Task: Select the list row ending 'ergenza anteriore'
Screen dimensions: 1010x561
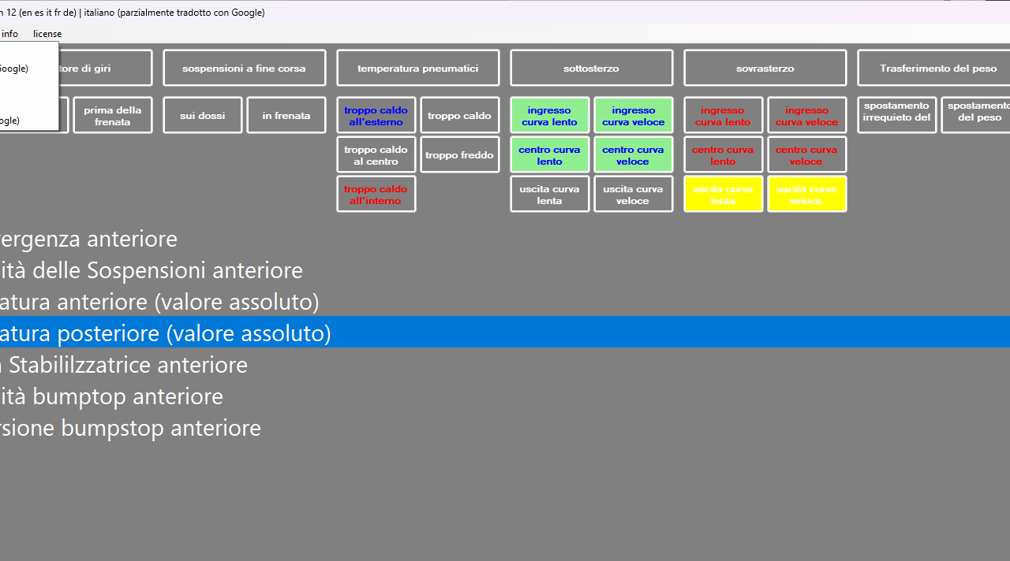Action: coord(505,239)
